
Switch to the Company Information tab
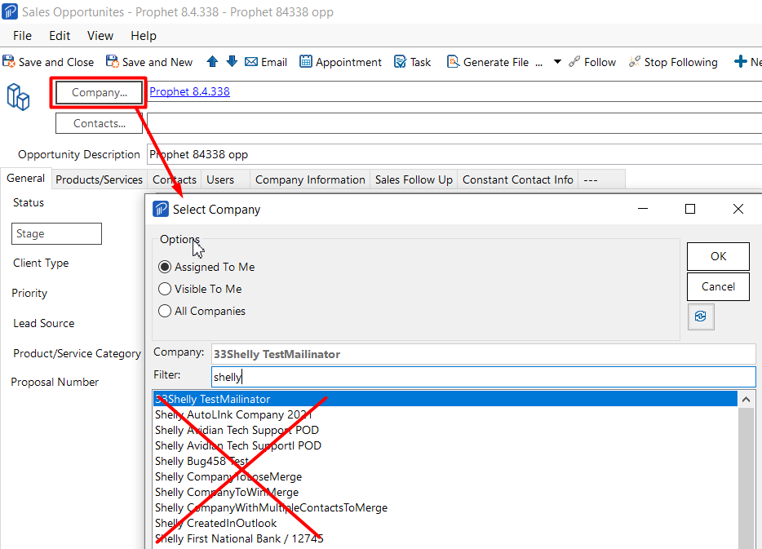310,179
